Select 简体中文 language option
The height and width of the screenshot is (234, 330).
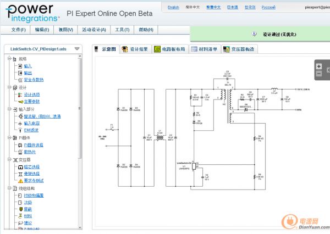click(193, 7)
